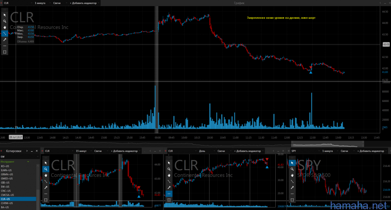The image size is (391, 210).
Task: Select CMCSA~US in the quotes list
Action: pos(18,195)
